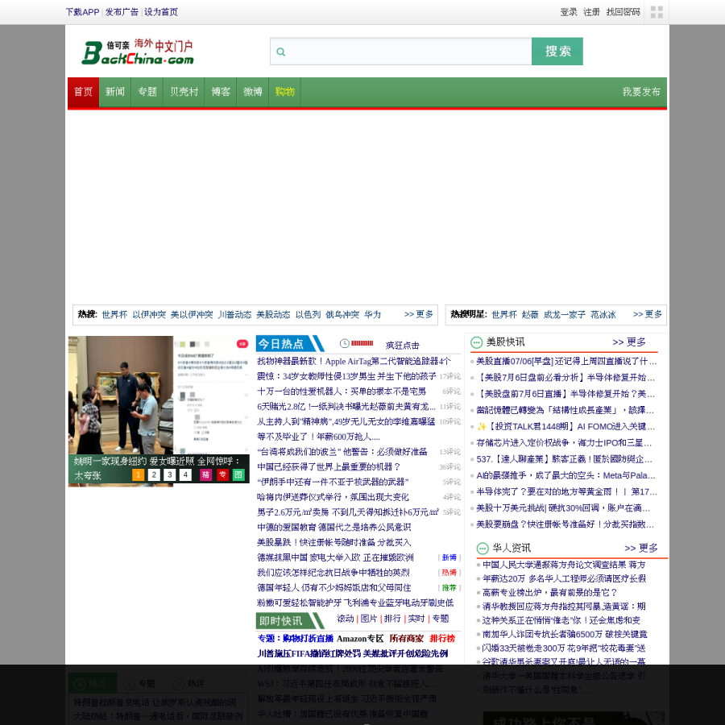
Task: Switch 即时快讯 to the 排行 tab
Action: point(392,619)
